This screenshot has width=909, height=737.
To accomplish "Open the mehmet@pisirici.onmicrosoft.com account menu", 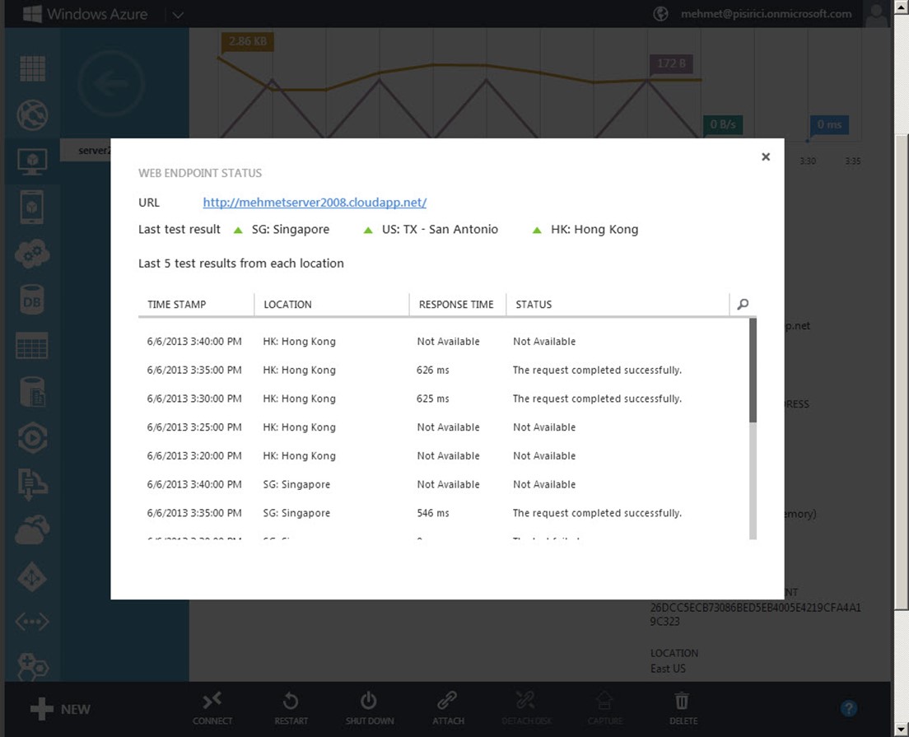I will pos(766,14).
